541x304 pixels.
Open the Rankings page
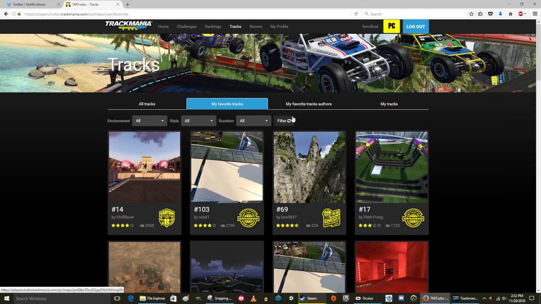click(x=213, y=27)
